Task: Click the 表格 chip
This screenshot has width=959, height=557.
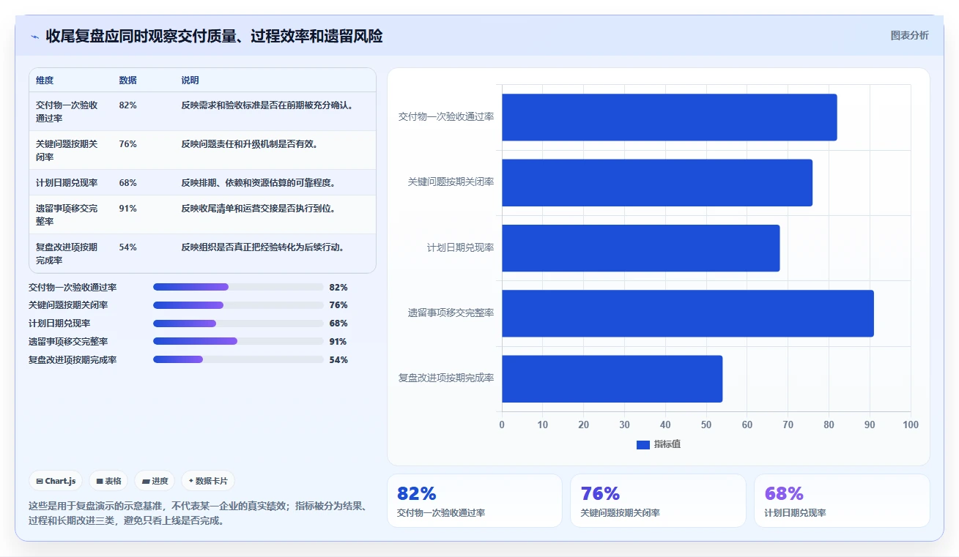Action: 108,481
